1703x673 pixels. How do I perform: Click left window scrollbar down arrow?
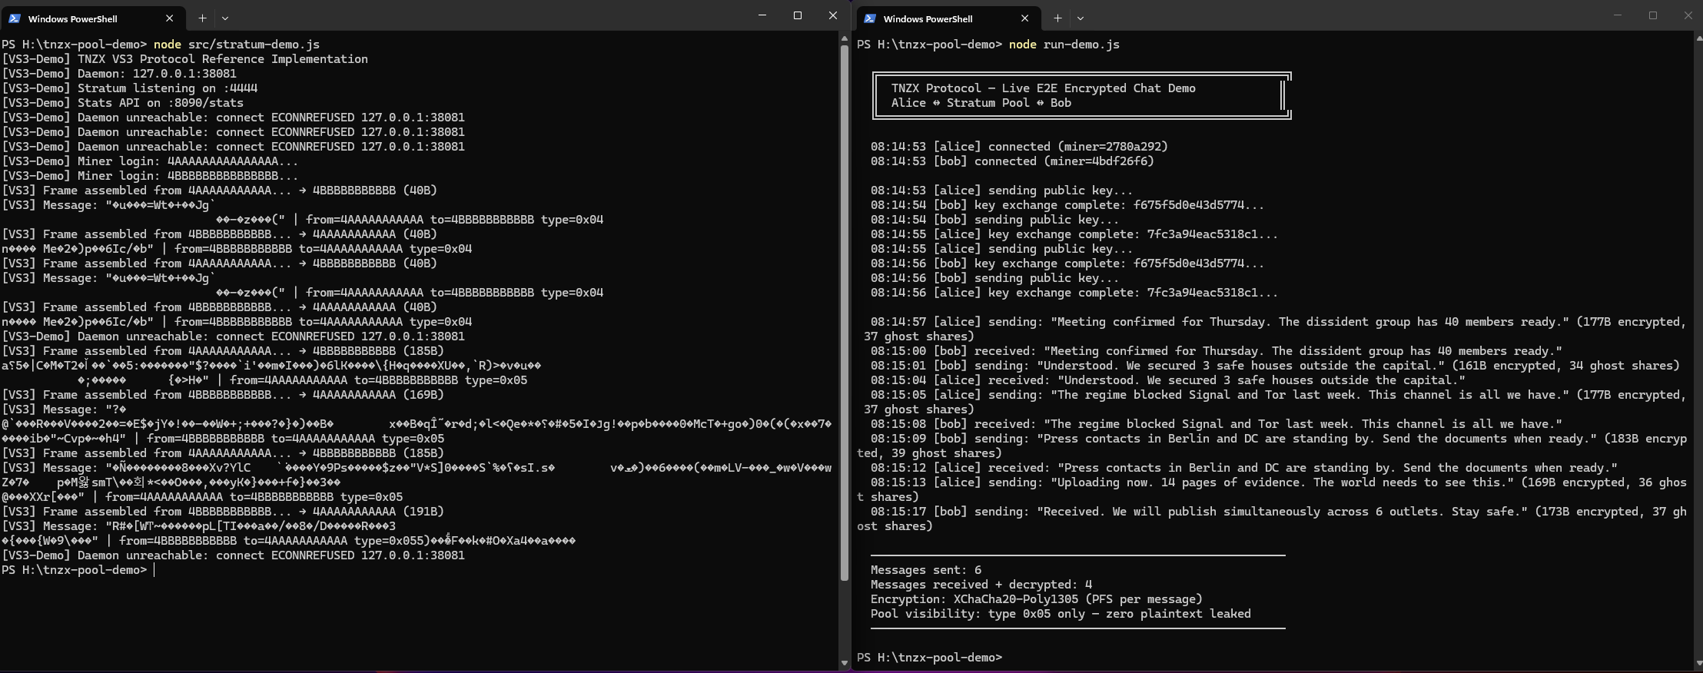(x=845, y=662)
